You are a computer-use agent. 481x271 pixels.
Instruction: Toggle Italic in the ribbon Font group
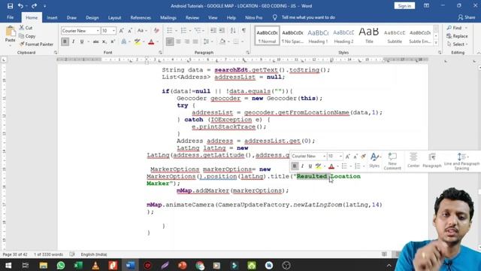74,41
